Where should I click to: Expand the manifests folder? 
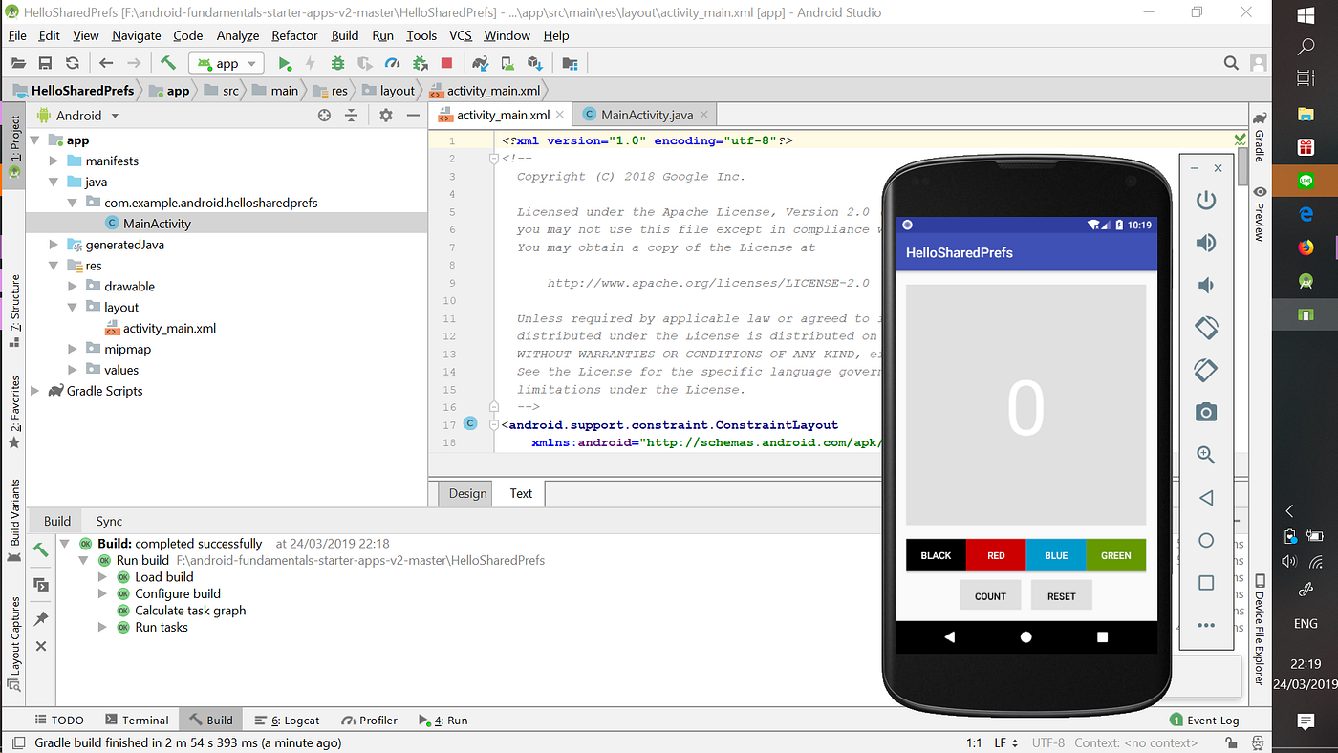[54, 161]
